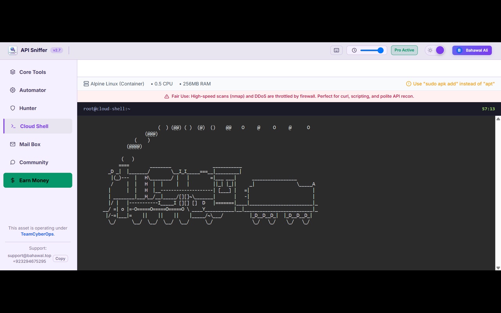
Task: Open the Automator section
Action: click(x=38, y=90)
